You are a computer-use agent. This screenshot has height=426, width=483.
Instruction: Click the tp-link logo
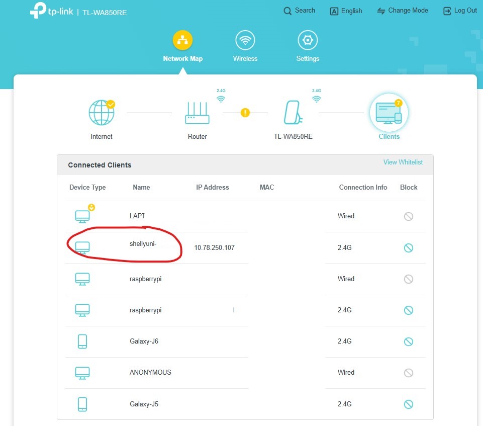point(52,11)
